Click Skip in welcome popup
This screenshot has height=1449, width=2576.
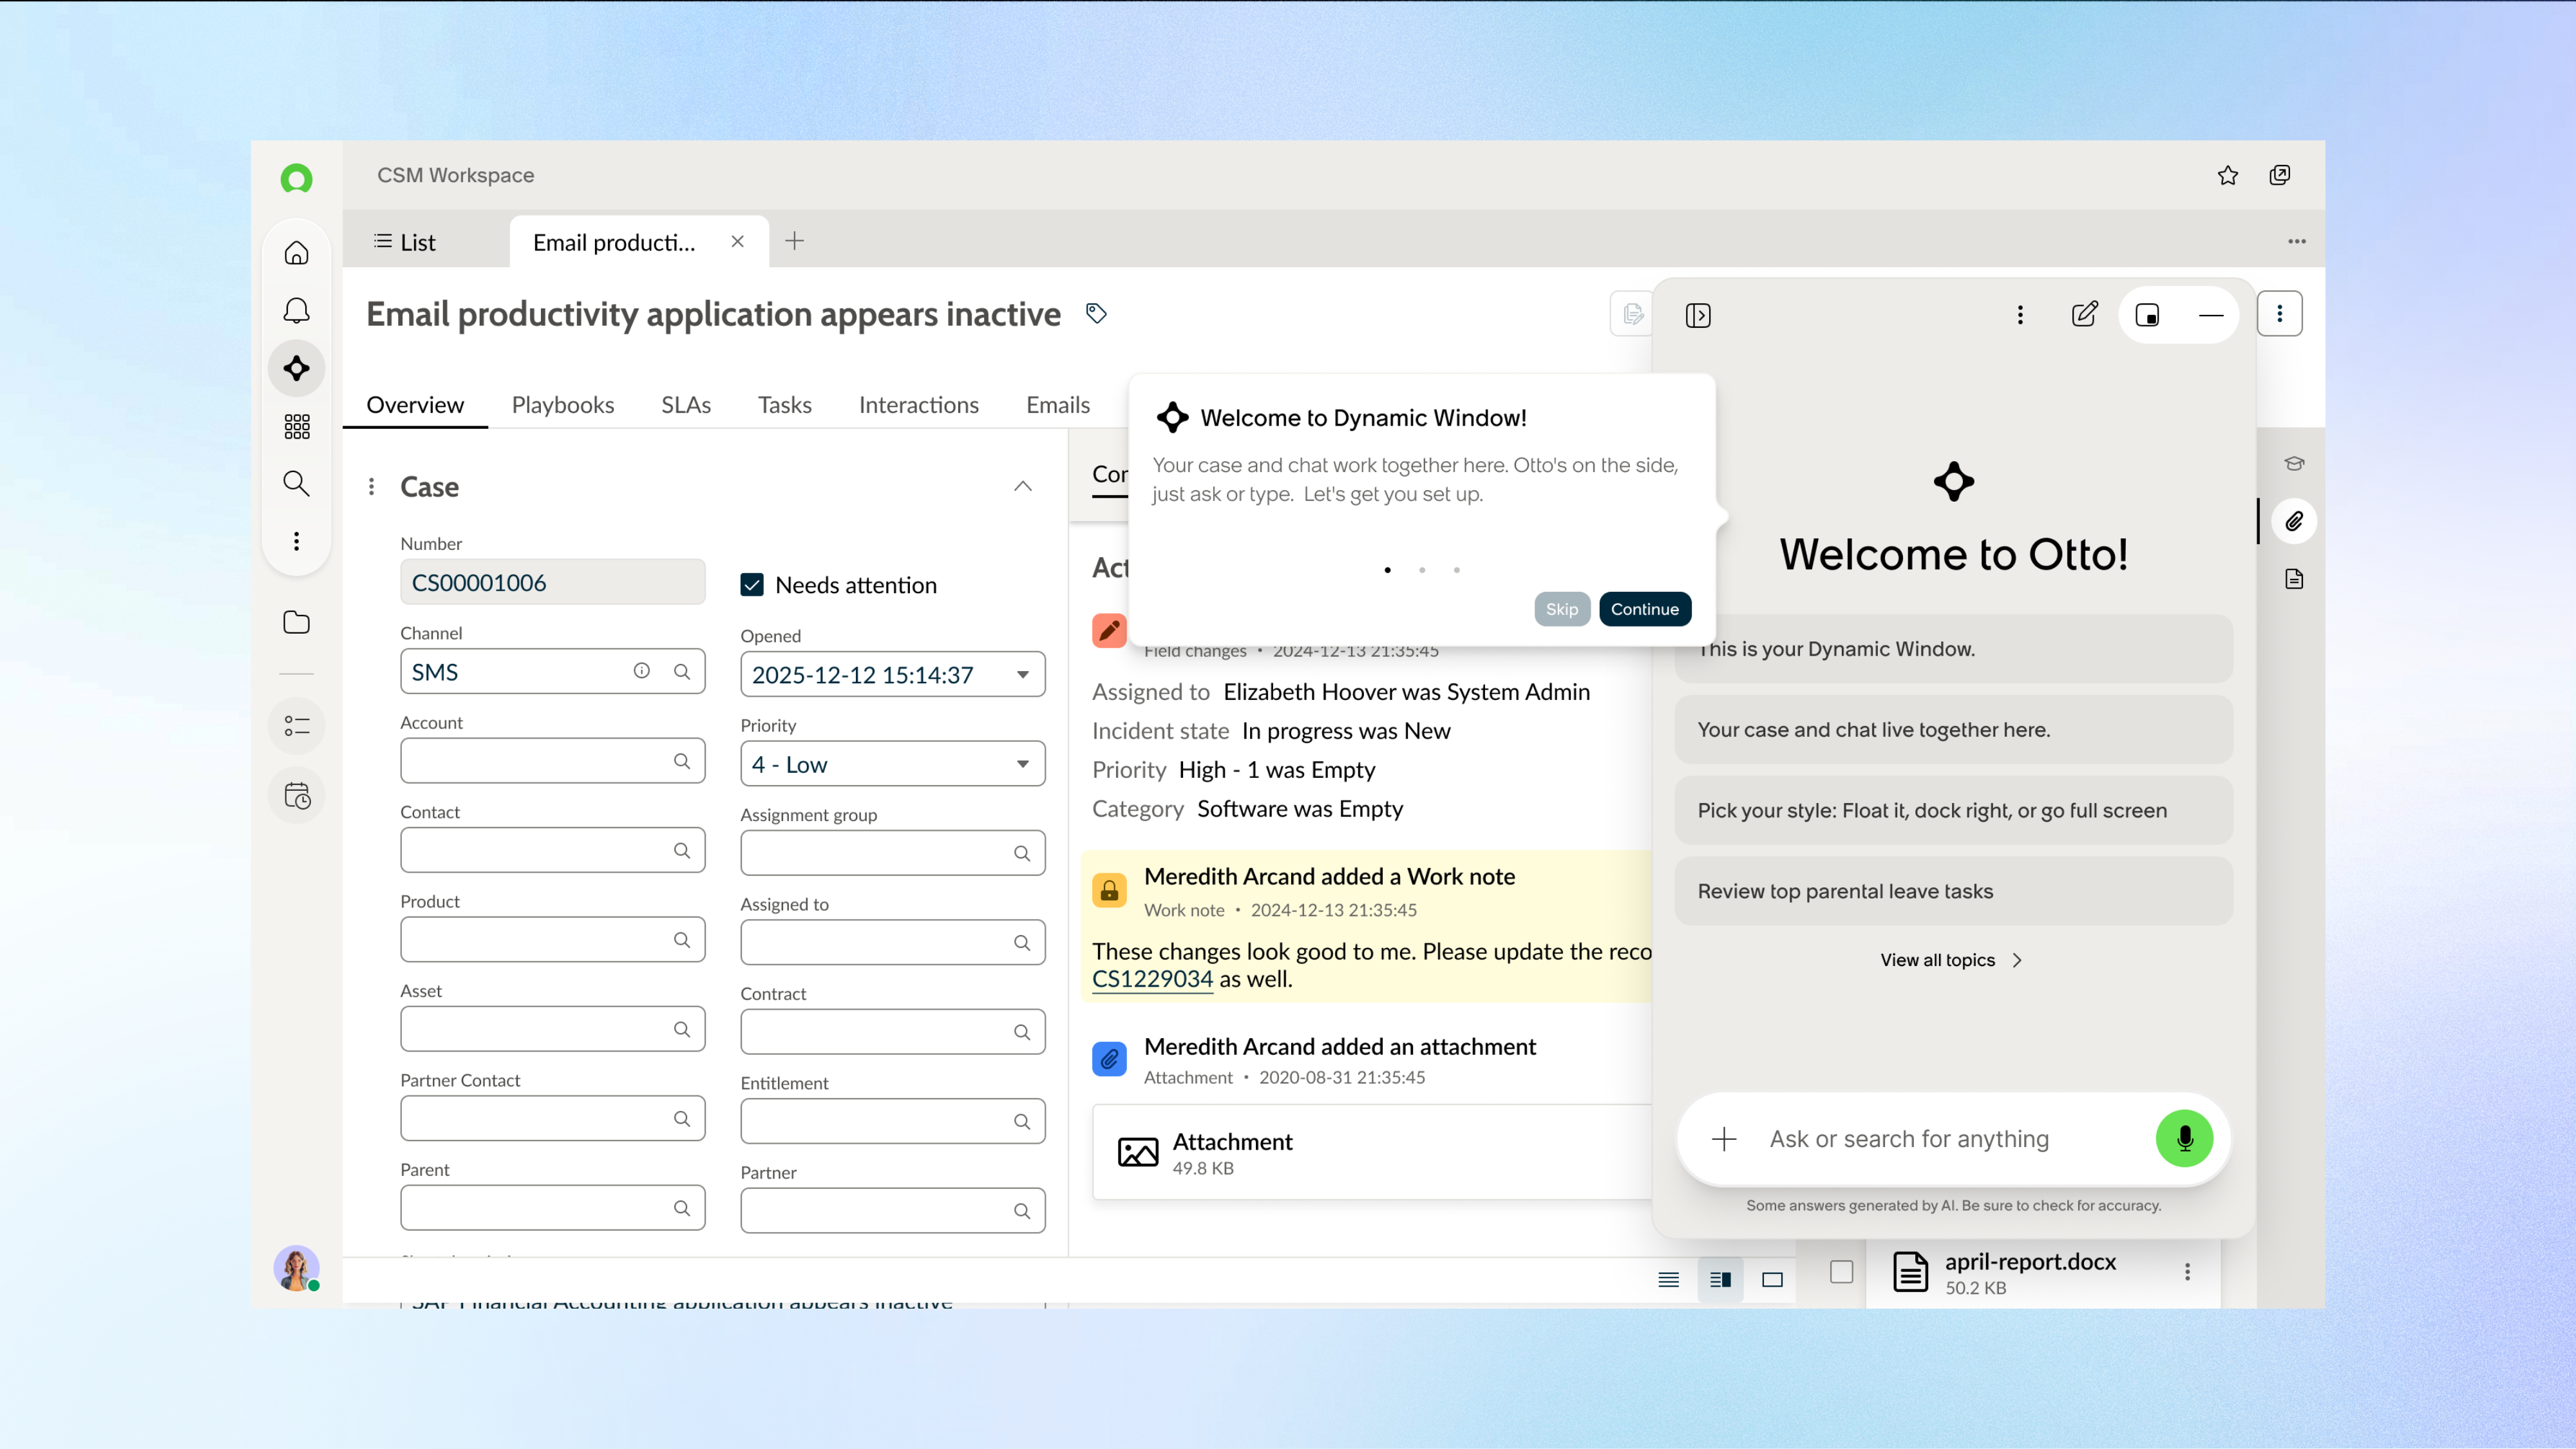(1562, 609)
